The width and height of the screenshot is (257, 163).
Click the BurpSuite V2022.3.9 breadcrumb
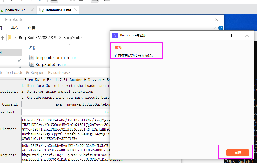pyautogui.click(x=37, y=38)
